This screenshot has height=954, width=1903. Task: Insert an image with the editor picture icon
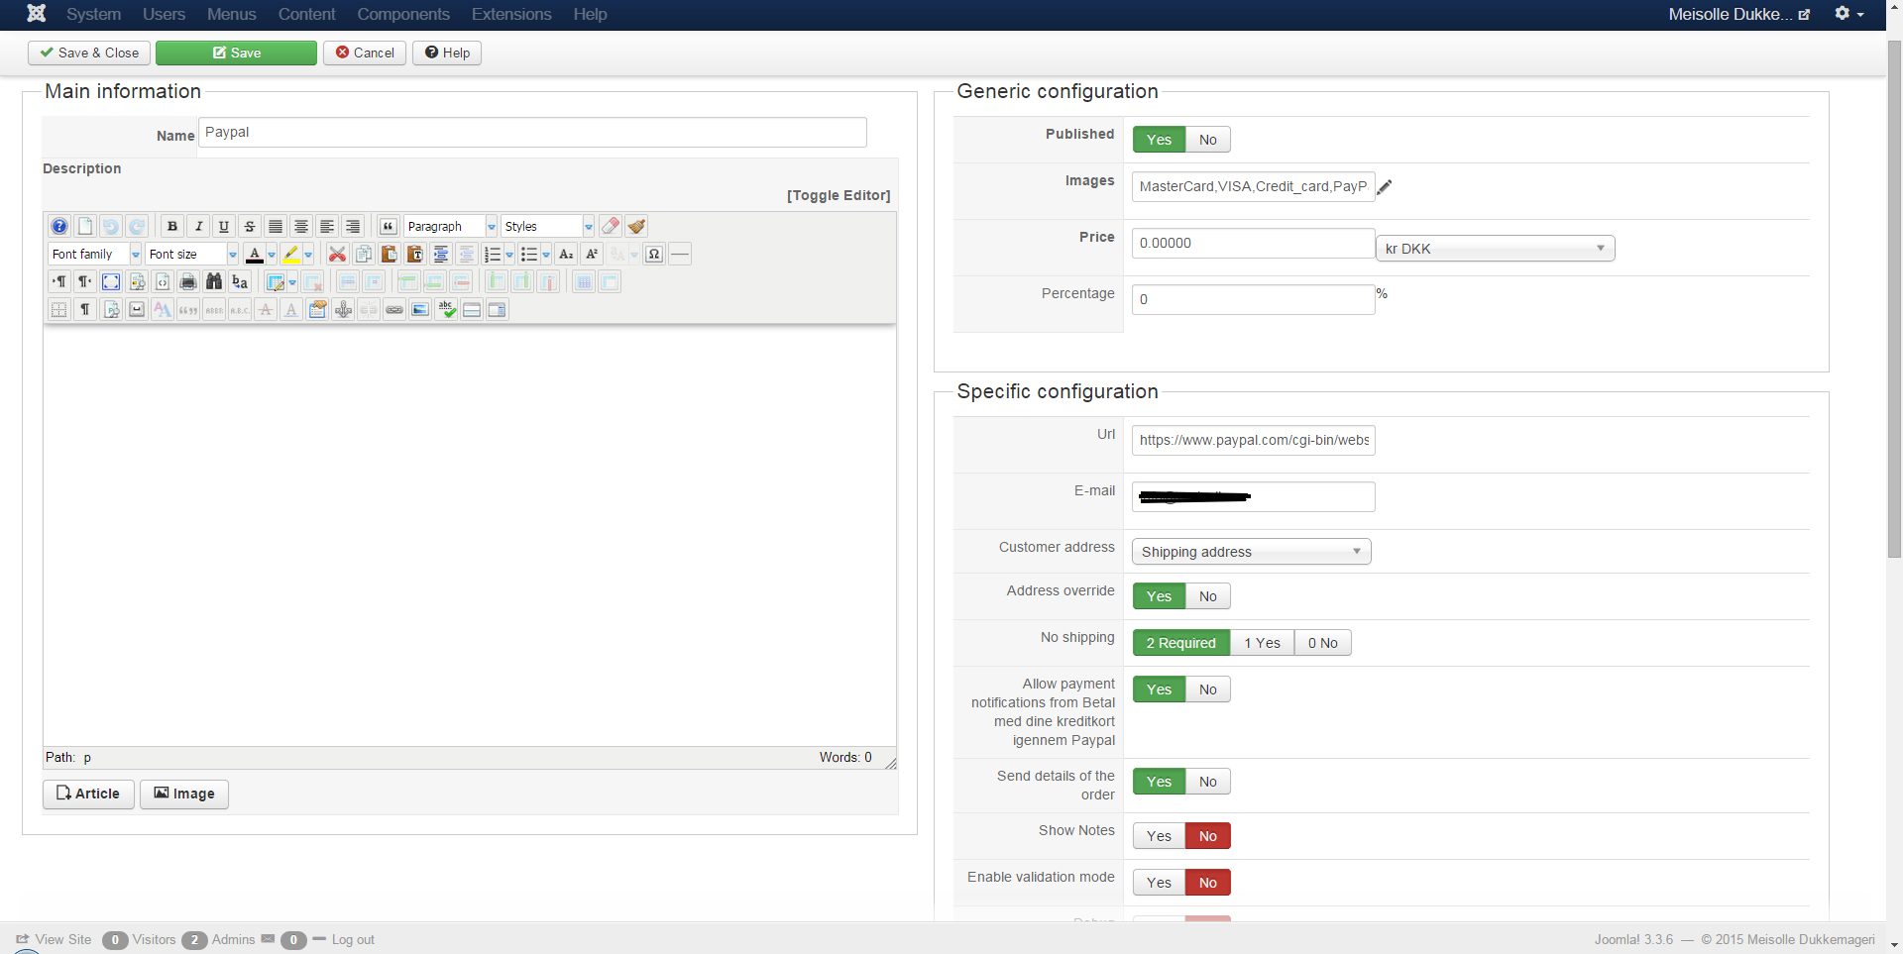[x=420, y=309]
